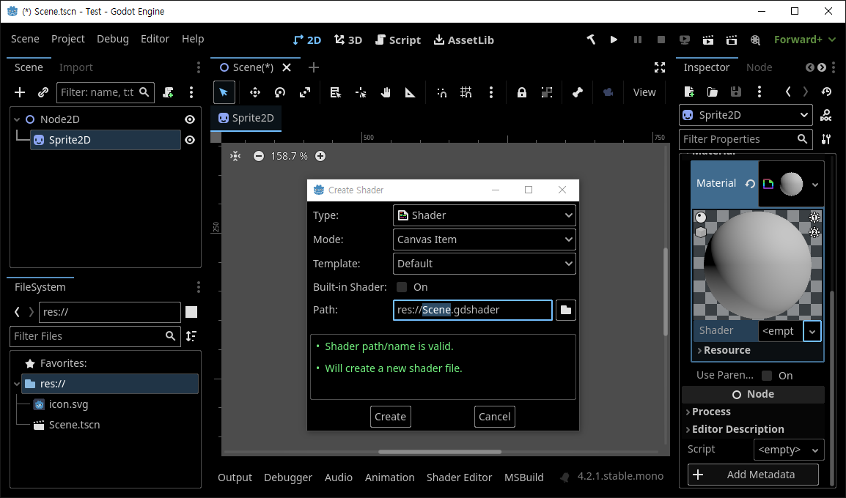Screen dimensions: 846x498
Task: Enable the Built-in Shader checkbox
Action: coord(402,287)
